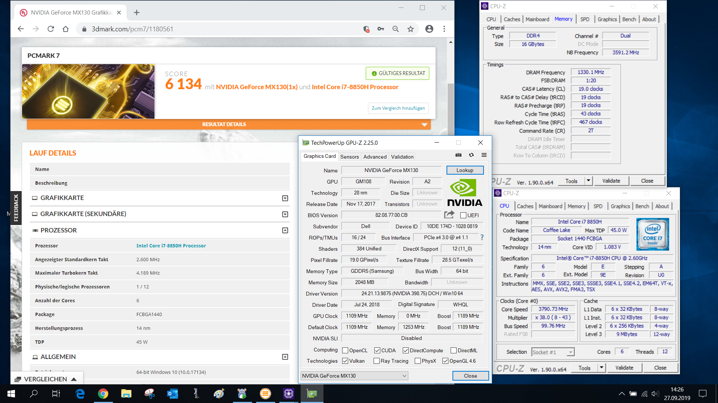Toggle PhysX checkbox
The image size is (718, 403).
click(417, 361)
